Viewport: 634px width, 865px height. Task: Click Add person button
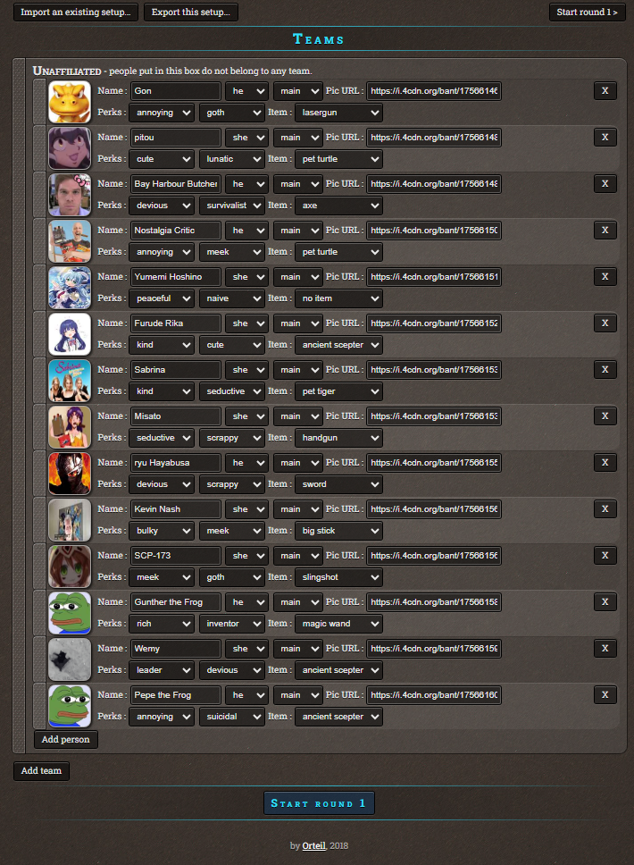(65, 739)
